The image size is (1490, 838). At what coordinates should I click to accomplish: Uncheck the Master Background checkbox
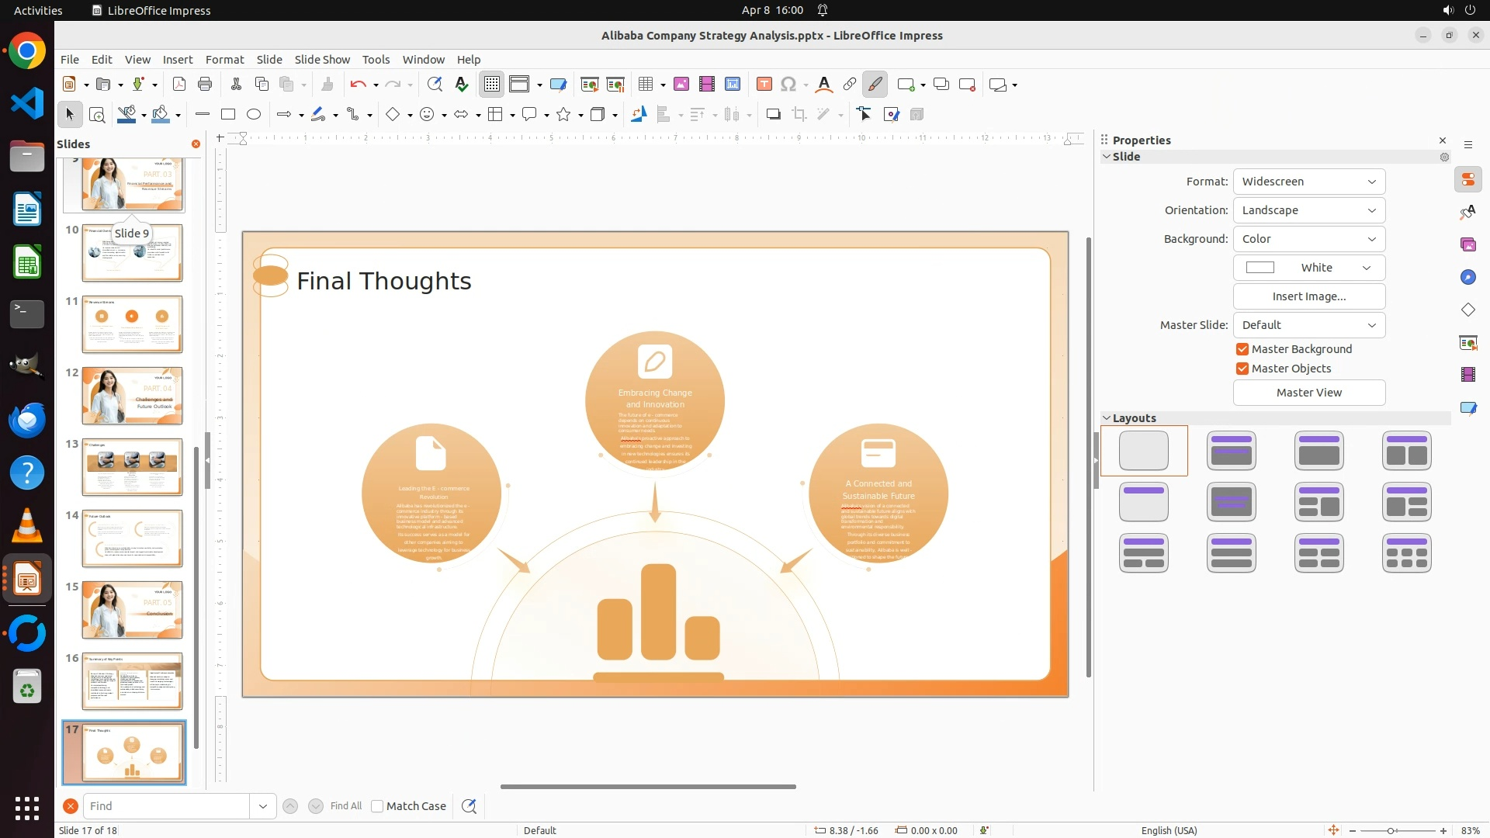coord(1242,349)
